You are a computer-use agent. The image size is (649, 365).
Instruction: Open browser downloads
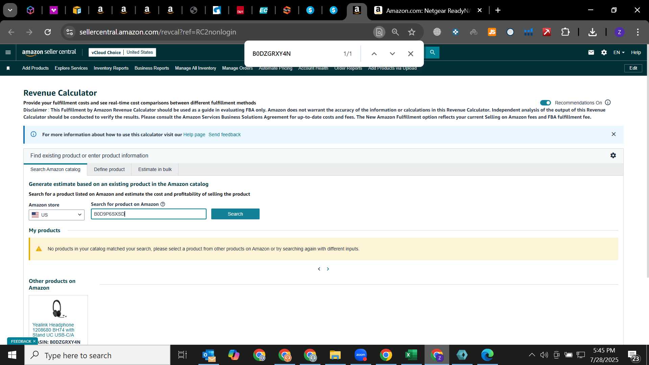[x=592, y=32]
